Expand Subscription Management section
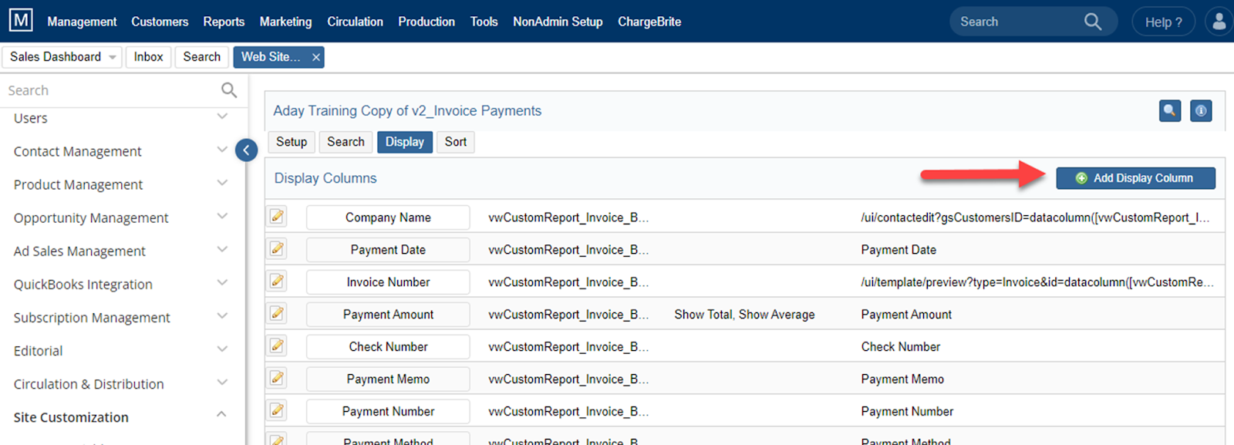The image size is (1234, 445). click(x=222, y=316)
